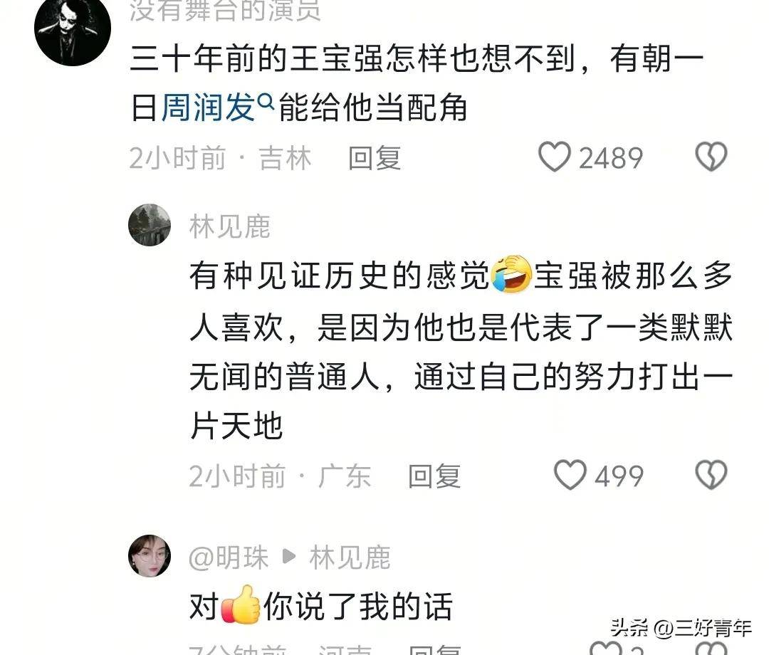Screen dimensions: 769x655
Task: Tap the broken-heart icon on @明珠's reply
Action: point(712,648)
